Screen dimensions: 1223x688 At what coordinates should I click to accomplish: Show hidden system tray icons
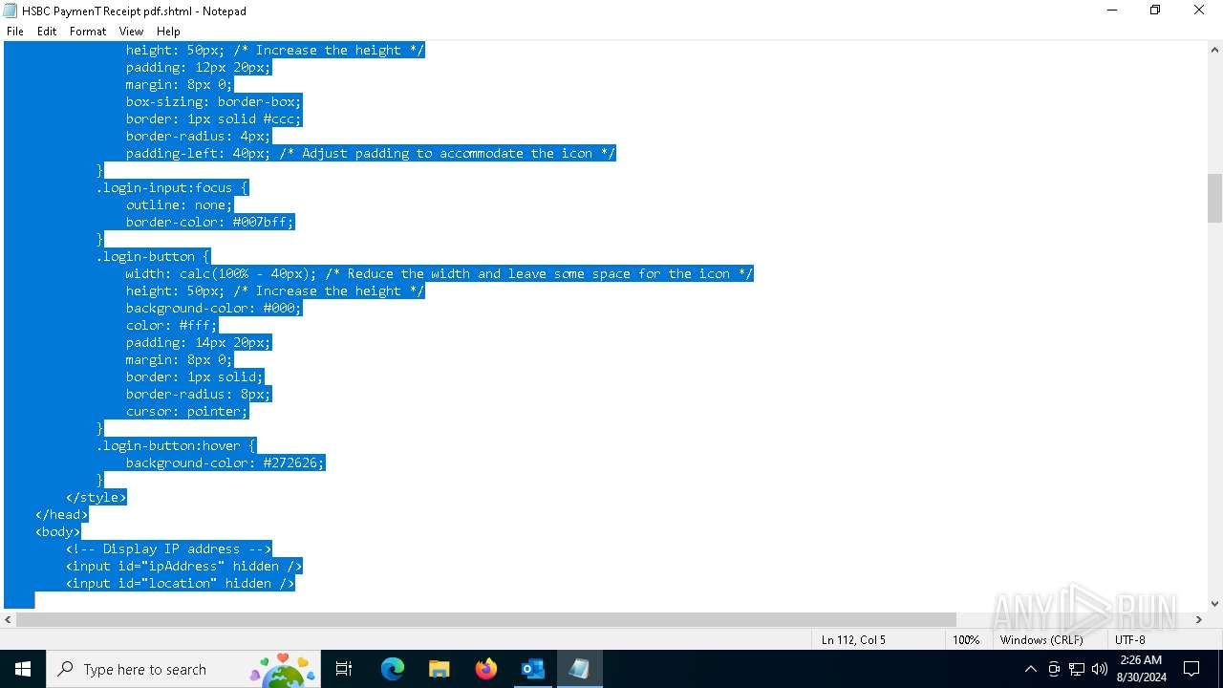pos(1030,669)
